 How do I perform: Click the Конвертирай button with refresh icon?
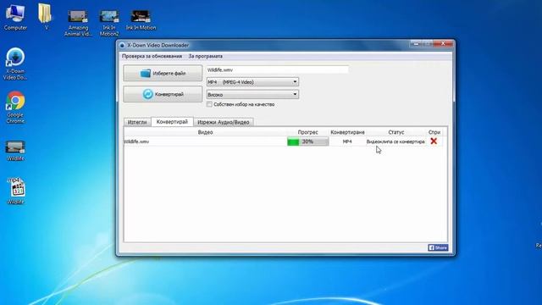pyautogui.click(x=163, y=94)
